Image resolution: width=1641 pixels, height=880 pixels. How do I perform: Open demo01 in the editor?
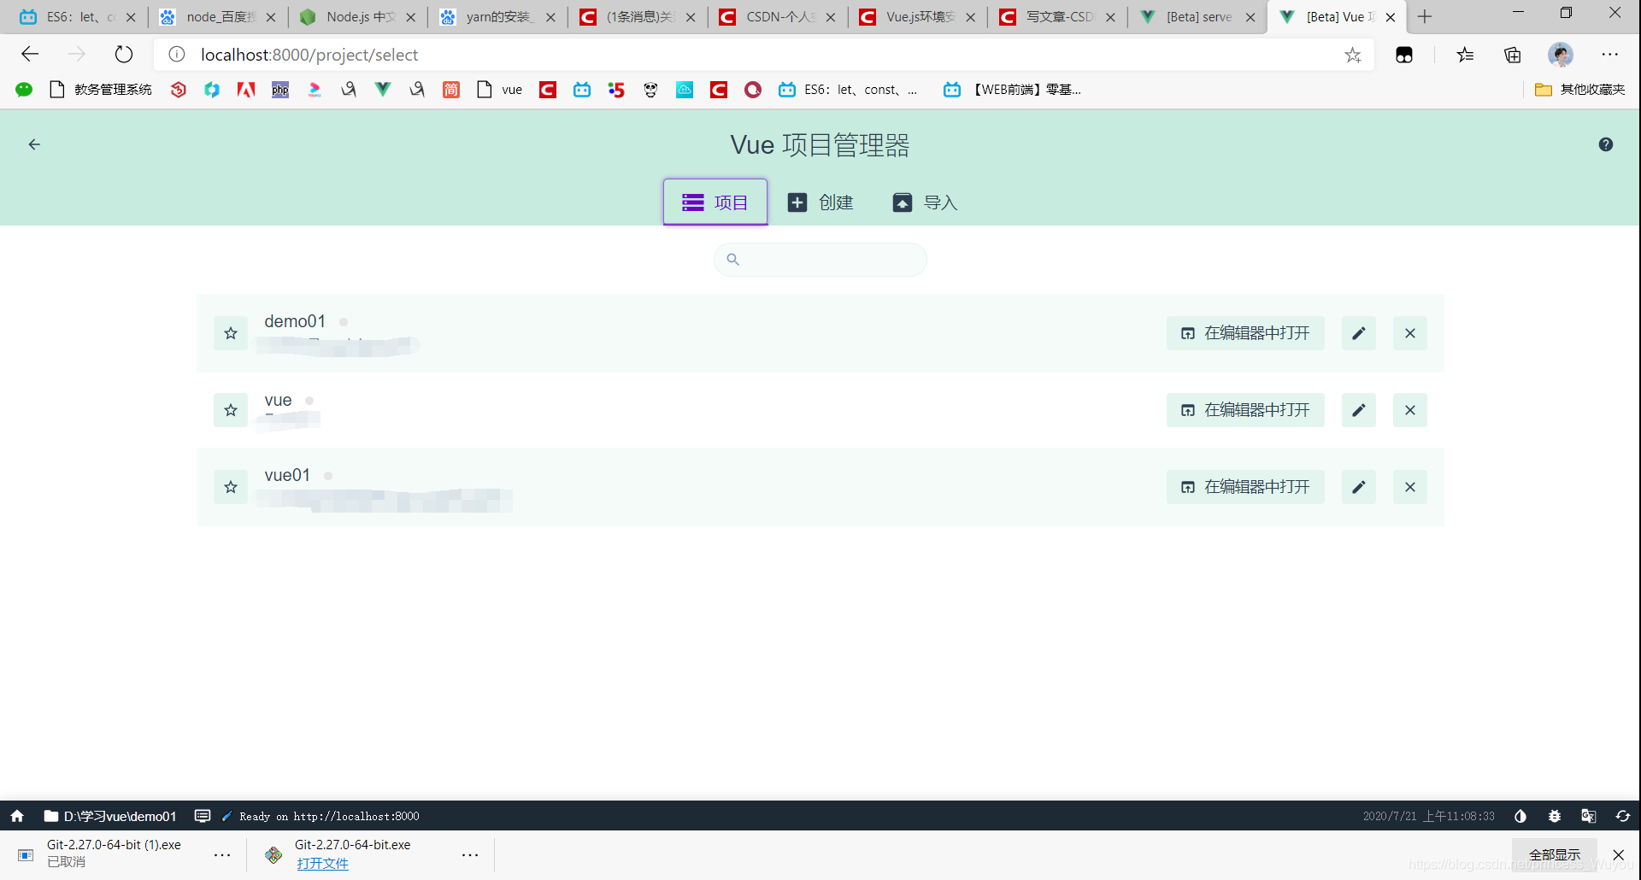1245,333
